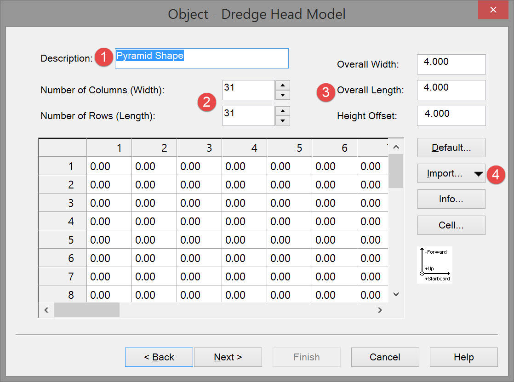The image size is (514, 382).
Task: Cancel the Dredge Head Model wizard
Action: click(x=385, y=357)
